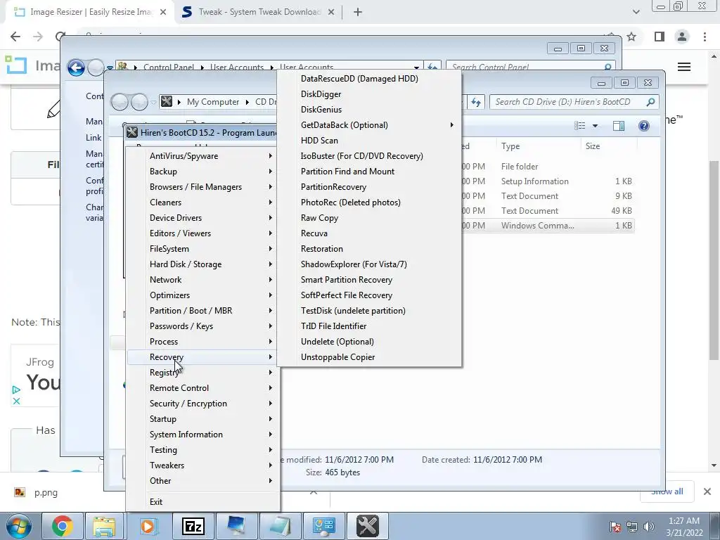Select the Windows Comma... file row
Image resolution: width=720 pixels, height=540 pixels.
point(548,226)
